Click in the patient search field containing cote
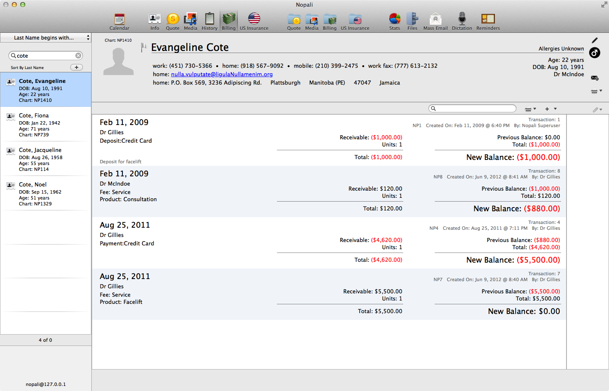This screenshot has height=391, width=609. (45, 56)
